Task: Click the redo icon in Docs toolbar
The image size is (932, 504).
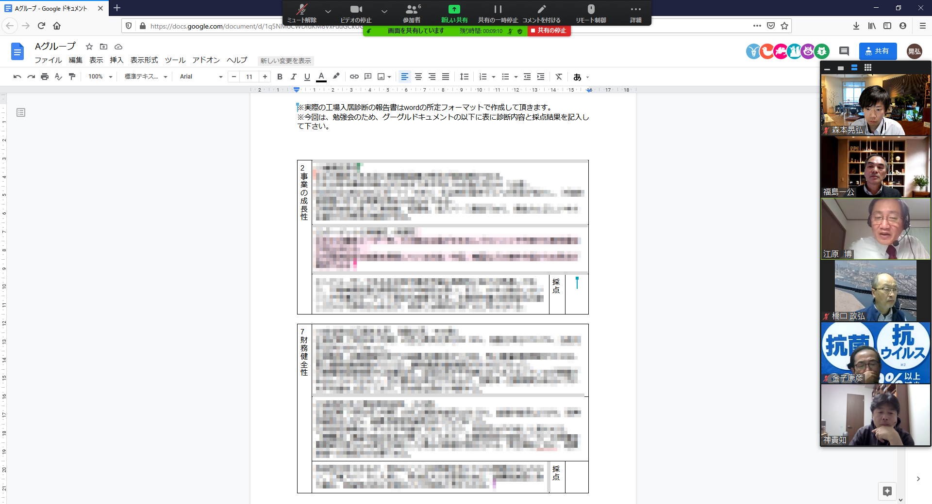Action: click(x=31, y=77)
